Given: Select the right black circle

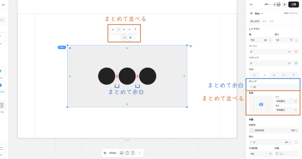Looking at the screenshot, I should 148,76.
